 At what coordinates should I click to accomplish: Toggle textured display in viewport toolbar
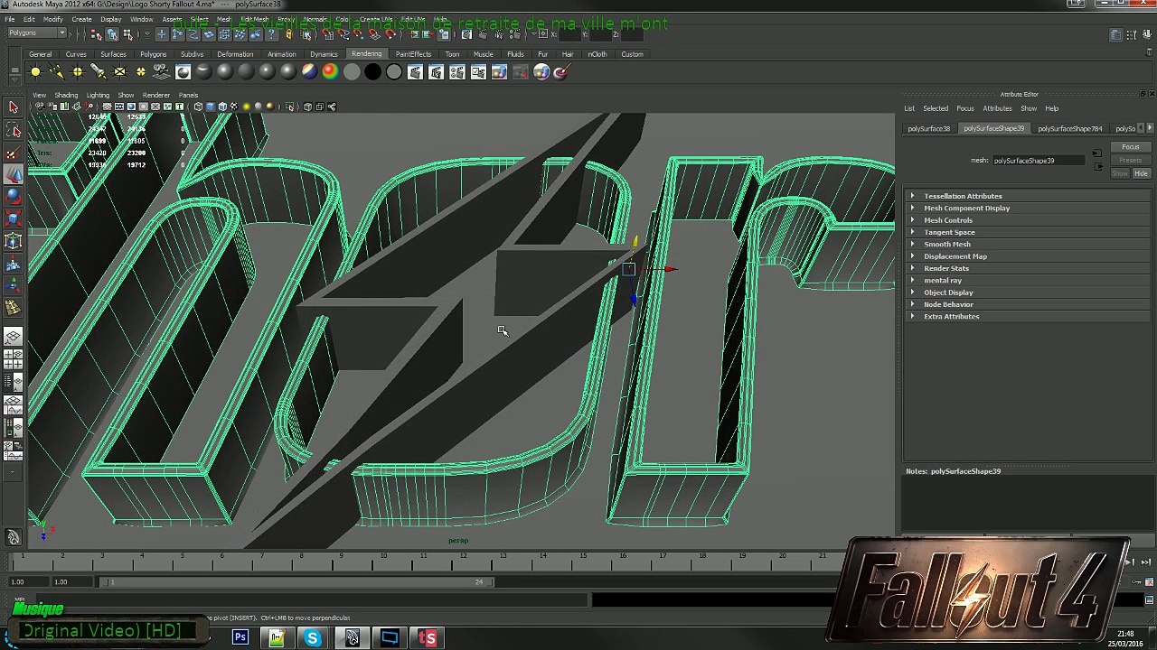pos(233,107)
